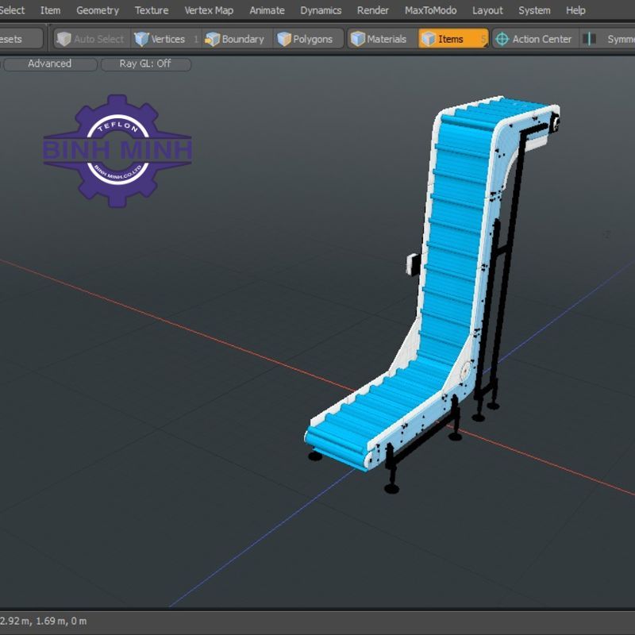
Task: Click the Action Center crosshair icon
Action: click(502, 39)
